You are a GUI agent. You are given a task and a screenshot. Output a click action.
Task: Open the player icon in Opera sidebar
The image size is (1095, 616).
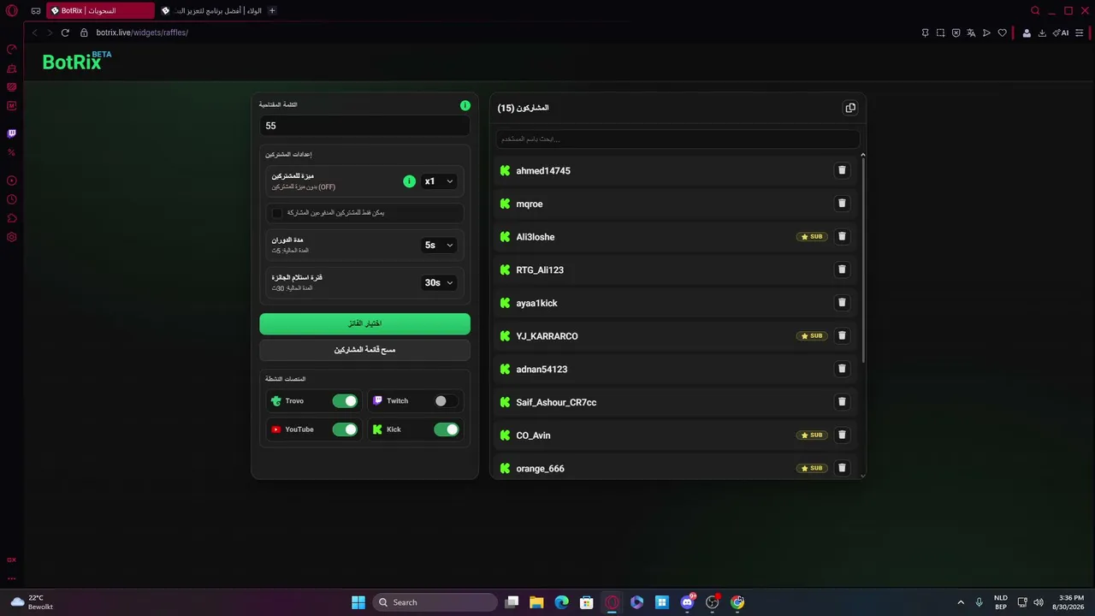click(12, 181)
